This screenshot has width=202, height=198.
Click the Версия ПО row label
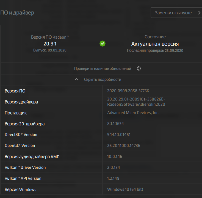point(15,91)
